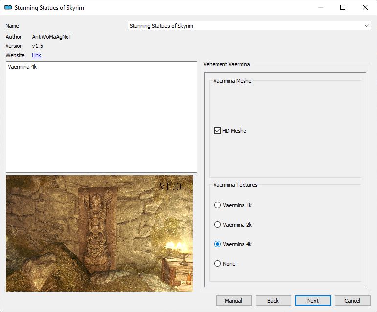Click the Vaermina statue preview image
The height and width of the screenshot is (312, 377).
click(99, 233)
